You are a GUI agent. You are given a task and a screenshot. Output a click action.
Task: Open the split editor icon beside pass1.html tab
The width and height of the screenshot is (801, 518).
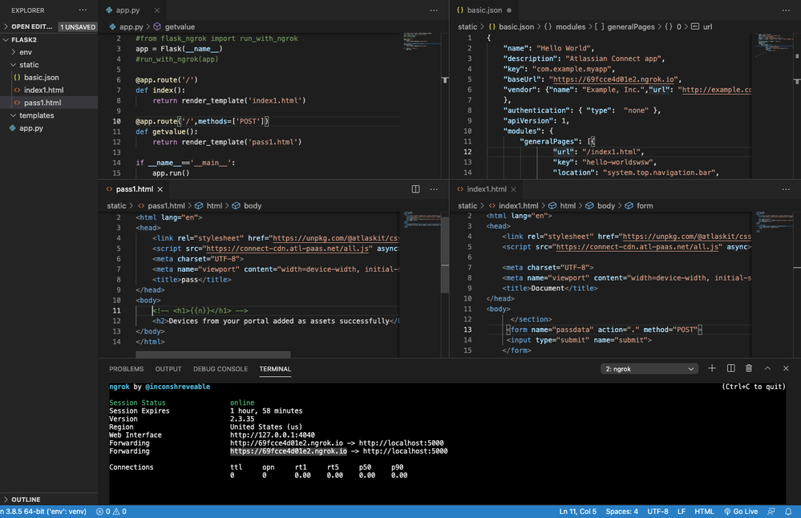point(415,189)
